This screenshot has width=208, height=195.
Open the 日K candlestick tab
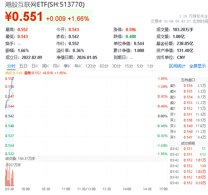pyautogui.click(x=35, y=66)
